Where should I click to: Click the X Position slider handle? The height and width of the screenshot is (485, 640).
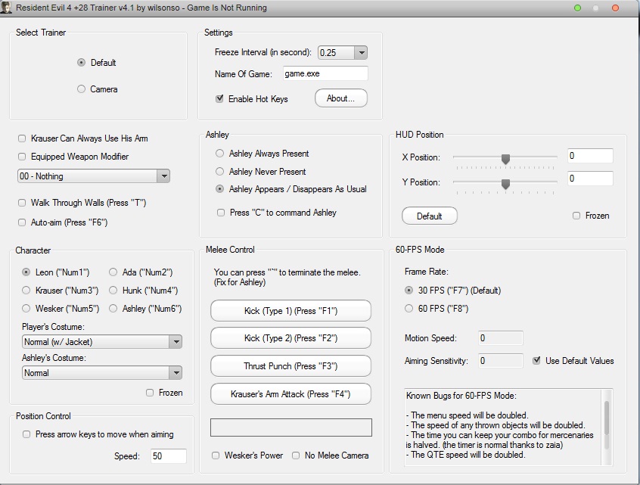coord(505,158)
